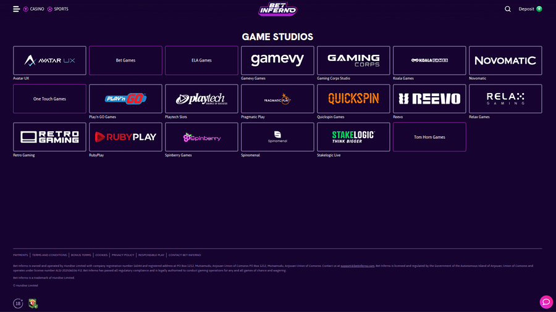The image size is (556, 312).
Task: Open the Playtech logo tile
Action: pyautogui.click(x=201, y=99)
